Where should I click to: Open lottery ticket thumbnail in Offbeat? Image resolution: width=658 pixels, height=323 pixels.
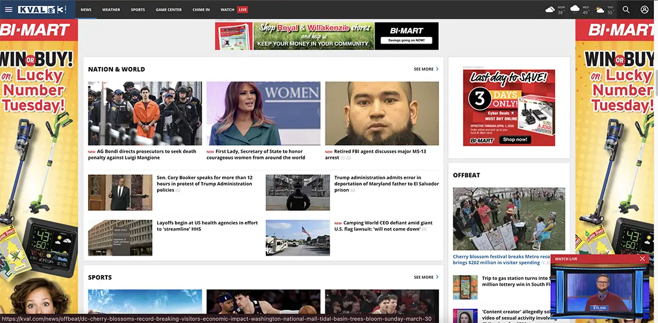(465, 287)
